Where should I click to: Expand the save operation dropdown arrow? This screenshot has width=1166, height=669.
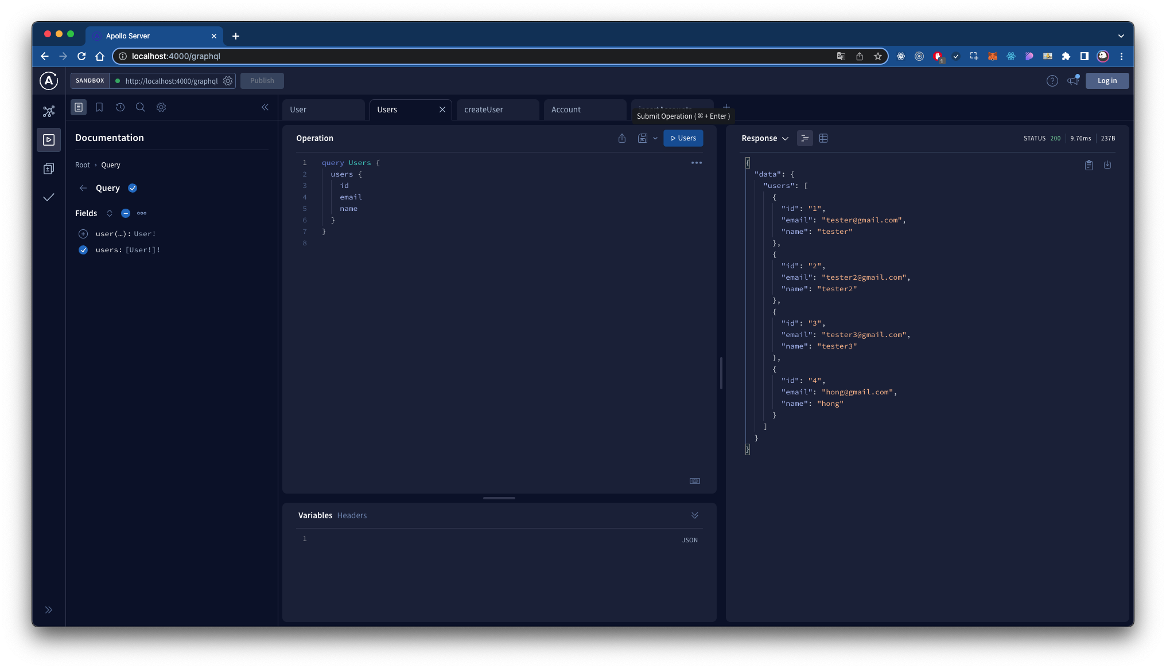(x=655, y=138)
